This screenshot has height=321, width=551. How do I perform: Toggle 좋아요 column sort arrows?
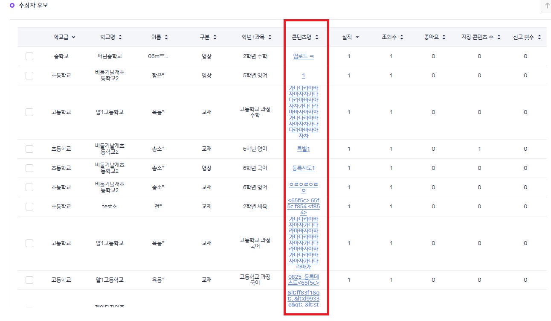click(x=444, y=38)
